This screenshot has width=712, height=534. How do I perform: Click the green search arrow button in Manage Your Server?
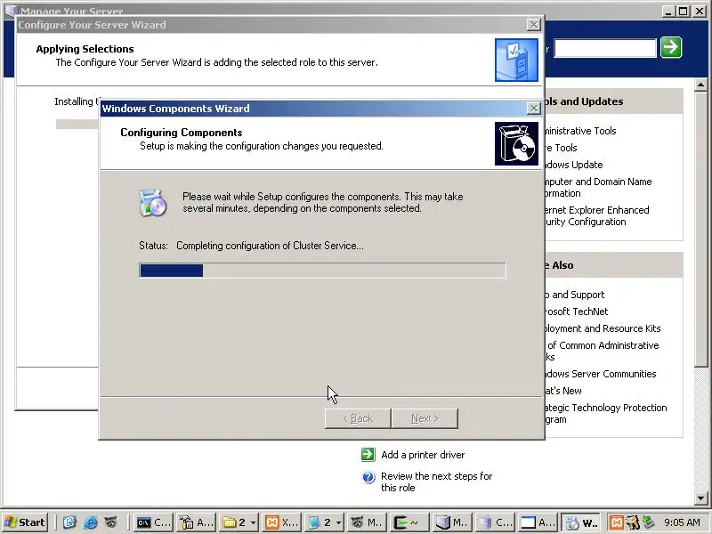tap(671, 47)
